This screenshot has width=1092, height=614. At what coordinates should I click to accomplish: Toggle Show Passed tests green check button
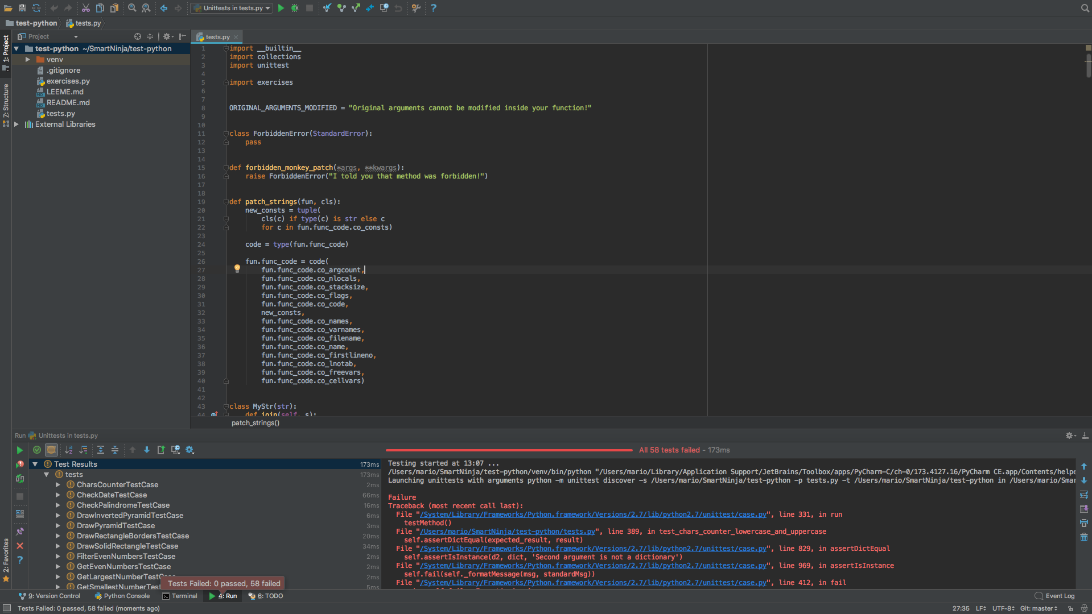(x=37, y=450)
